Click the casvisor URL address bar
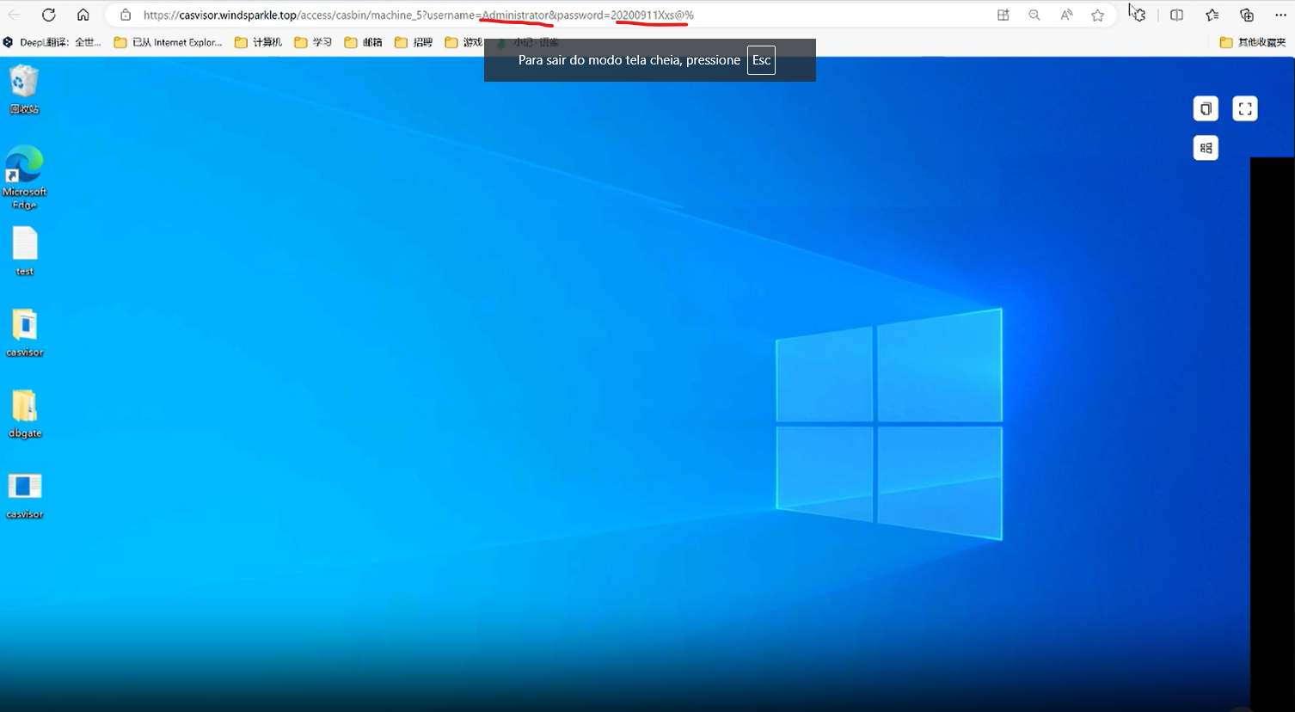Image resolution: width=1295 pixels, height=712 pixels. (x=550, y=15)
